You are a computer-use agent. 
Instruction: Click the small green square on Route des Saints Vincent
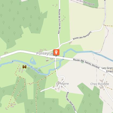click(x=82, y=62)
